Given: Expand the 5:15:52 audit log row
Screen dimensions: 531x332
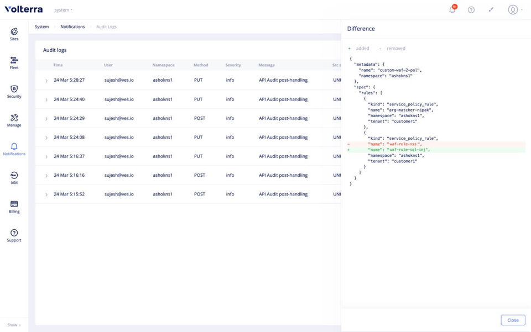Looking at the screenshot, I should pyautogui.click(x=46, y=194).
